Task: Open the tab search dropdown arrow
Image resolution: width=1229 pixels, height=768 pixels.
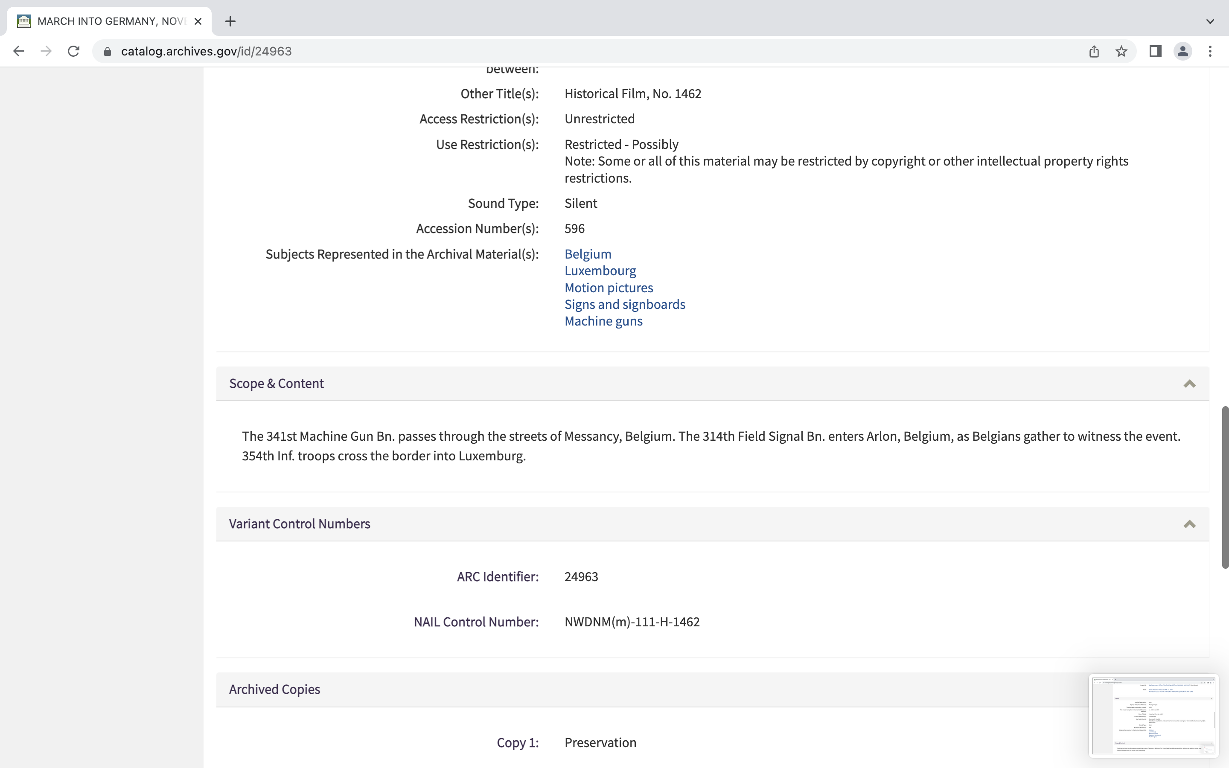Action: (x=1210, y=21)
